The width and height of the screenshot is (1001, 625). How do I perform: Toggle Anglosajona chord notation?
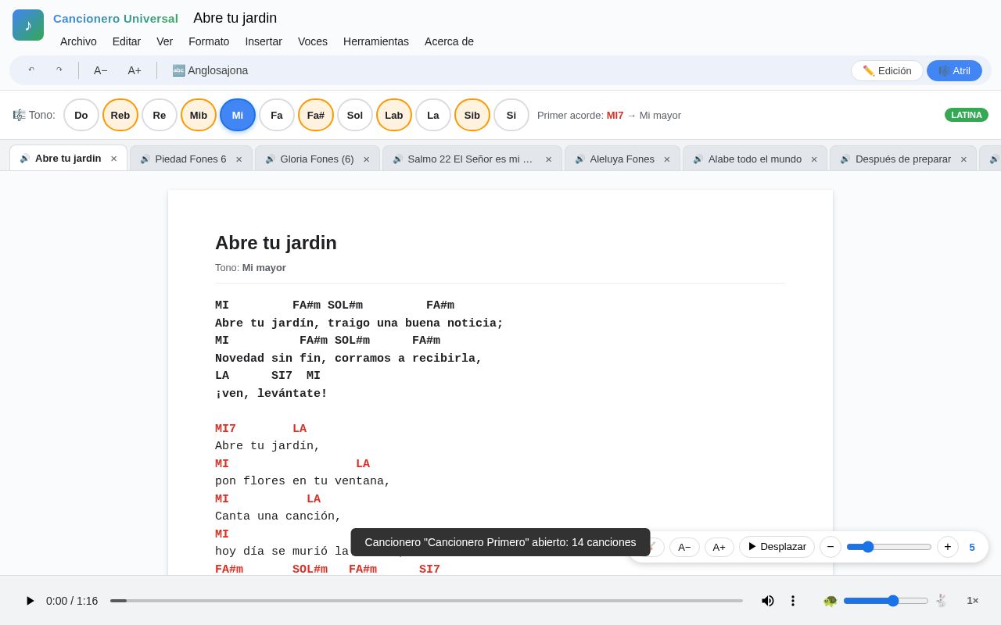(210, 70)
